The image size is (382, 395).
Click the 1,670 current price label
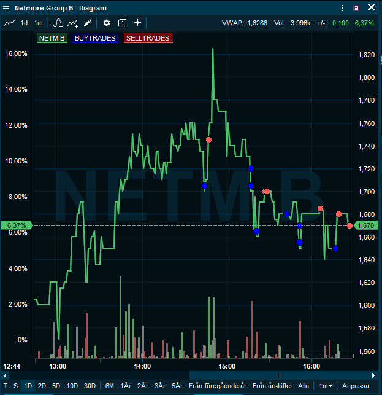366,225
